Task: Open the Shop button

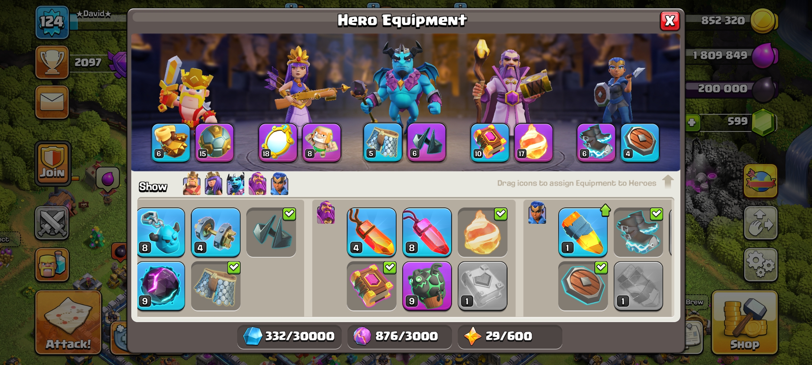Action: click(x=745, y=322)
